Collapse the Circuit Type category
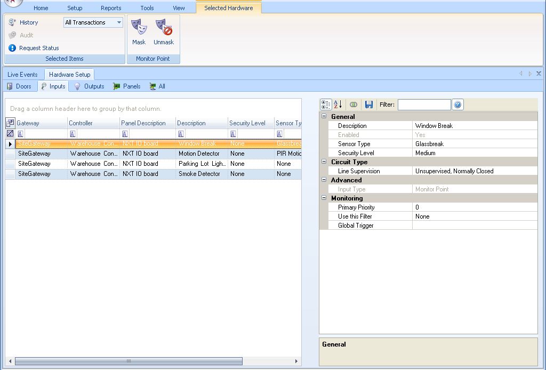The image size is (546, 370). tap(324, 162)
